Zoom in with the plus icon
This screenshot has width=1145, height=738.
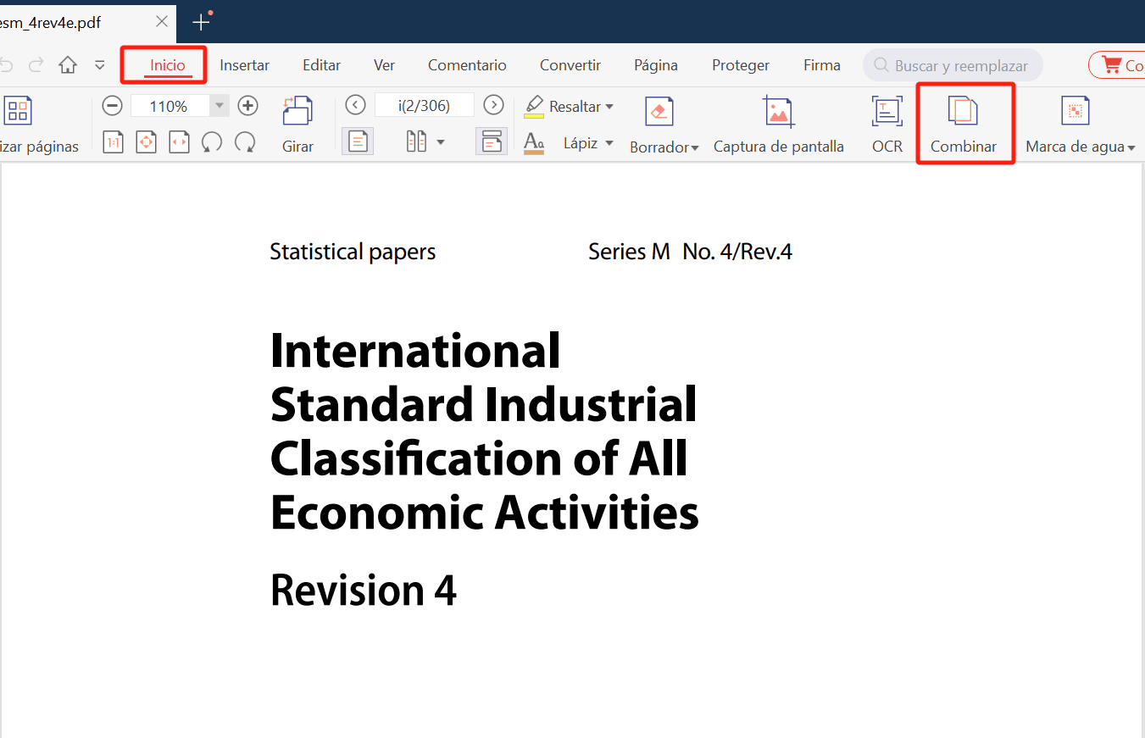click(x=247, y=106)
